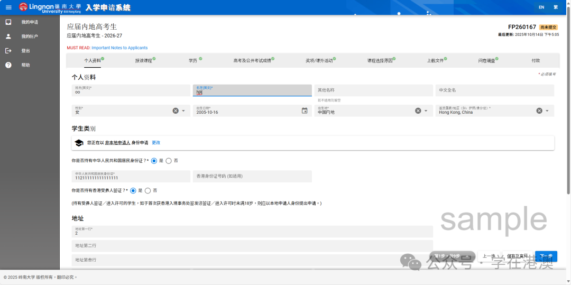
Task: Expand the nationality dropdown showing Hong Kong, China
Action: [x=547, y=111]
